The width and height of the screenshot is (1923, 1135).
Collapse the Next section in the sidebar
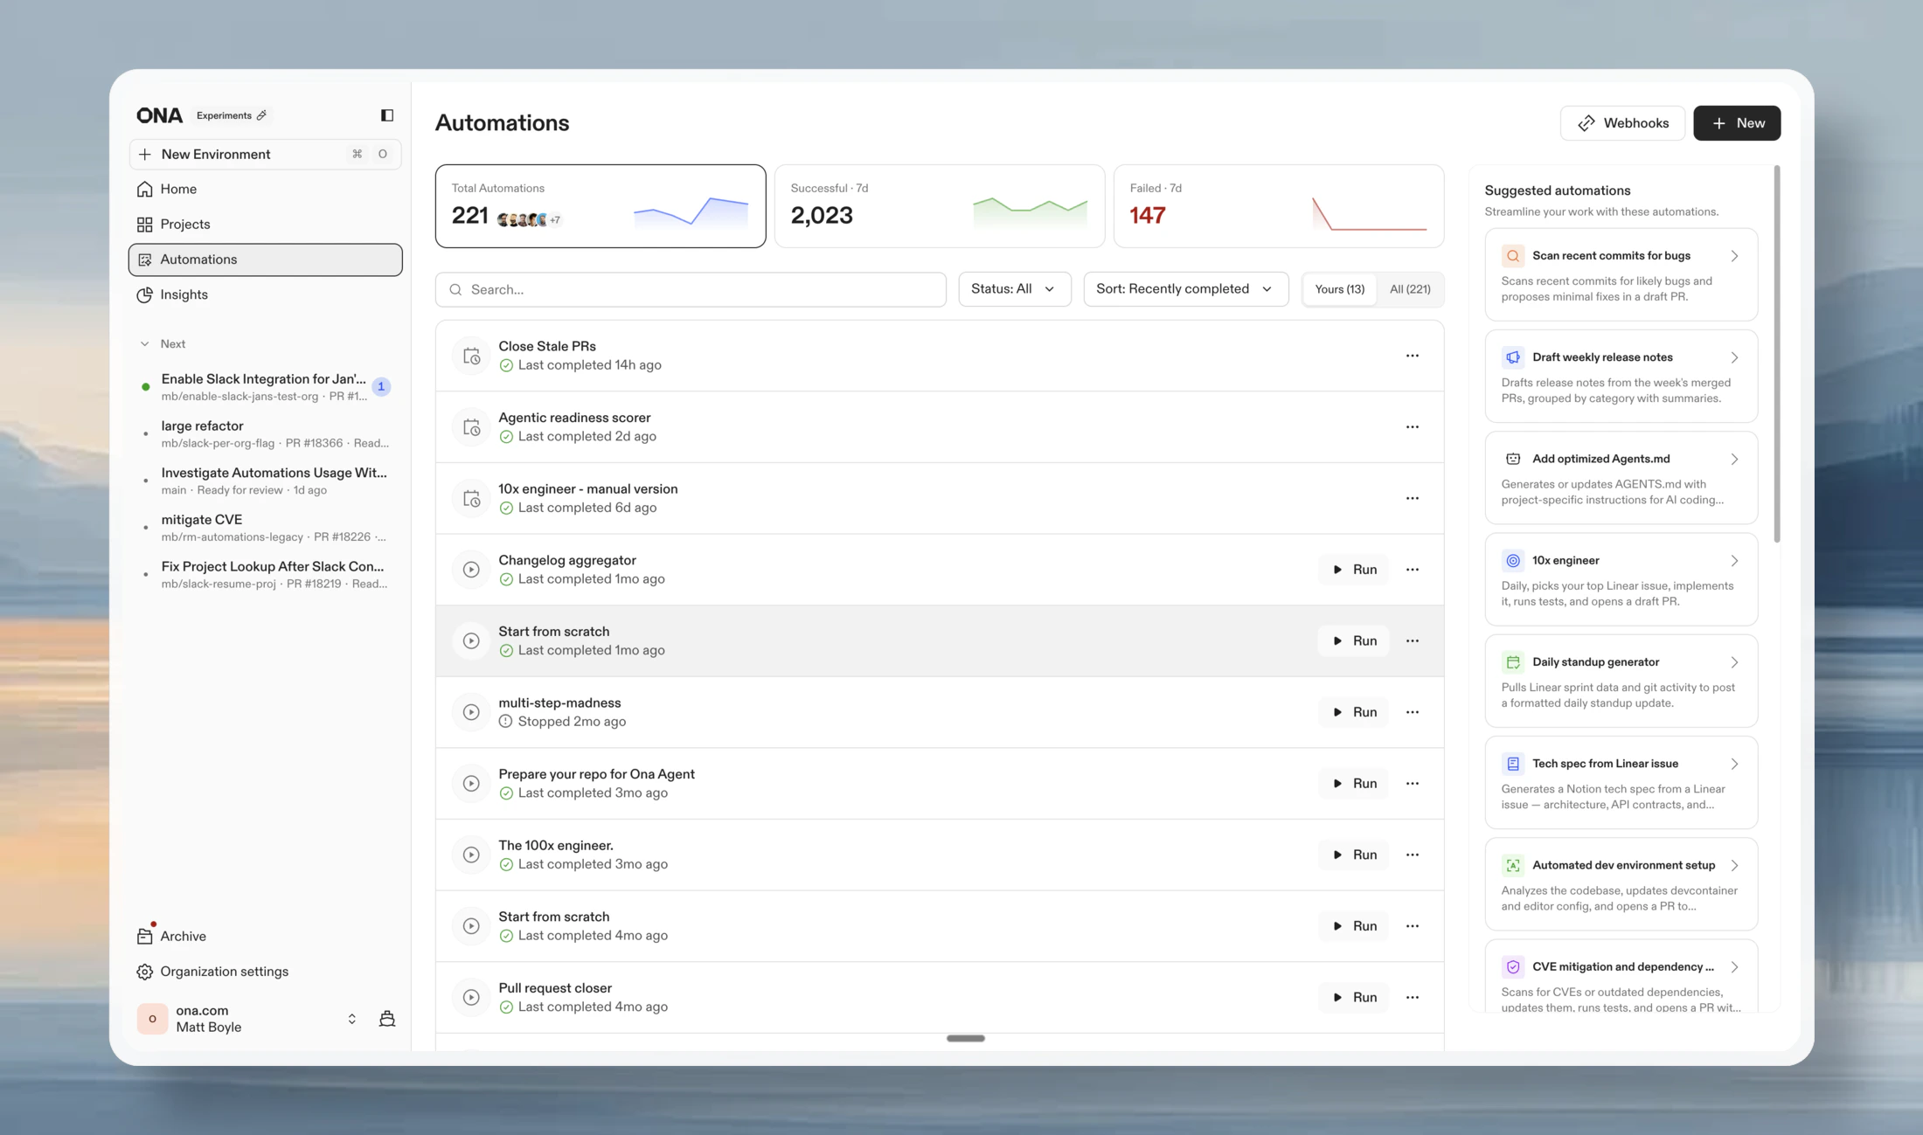(146, 343)
